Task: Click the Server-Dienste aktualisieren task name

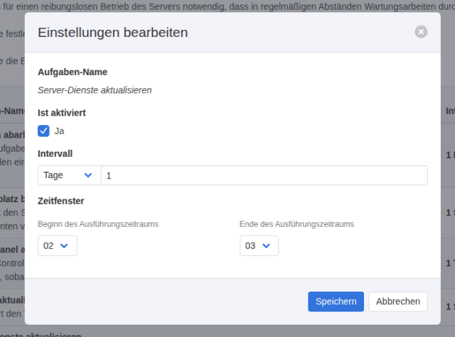Action: pos(95,90)
